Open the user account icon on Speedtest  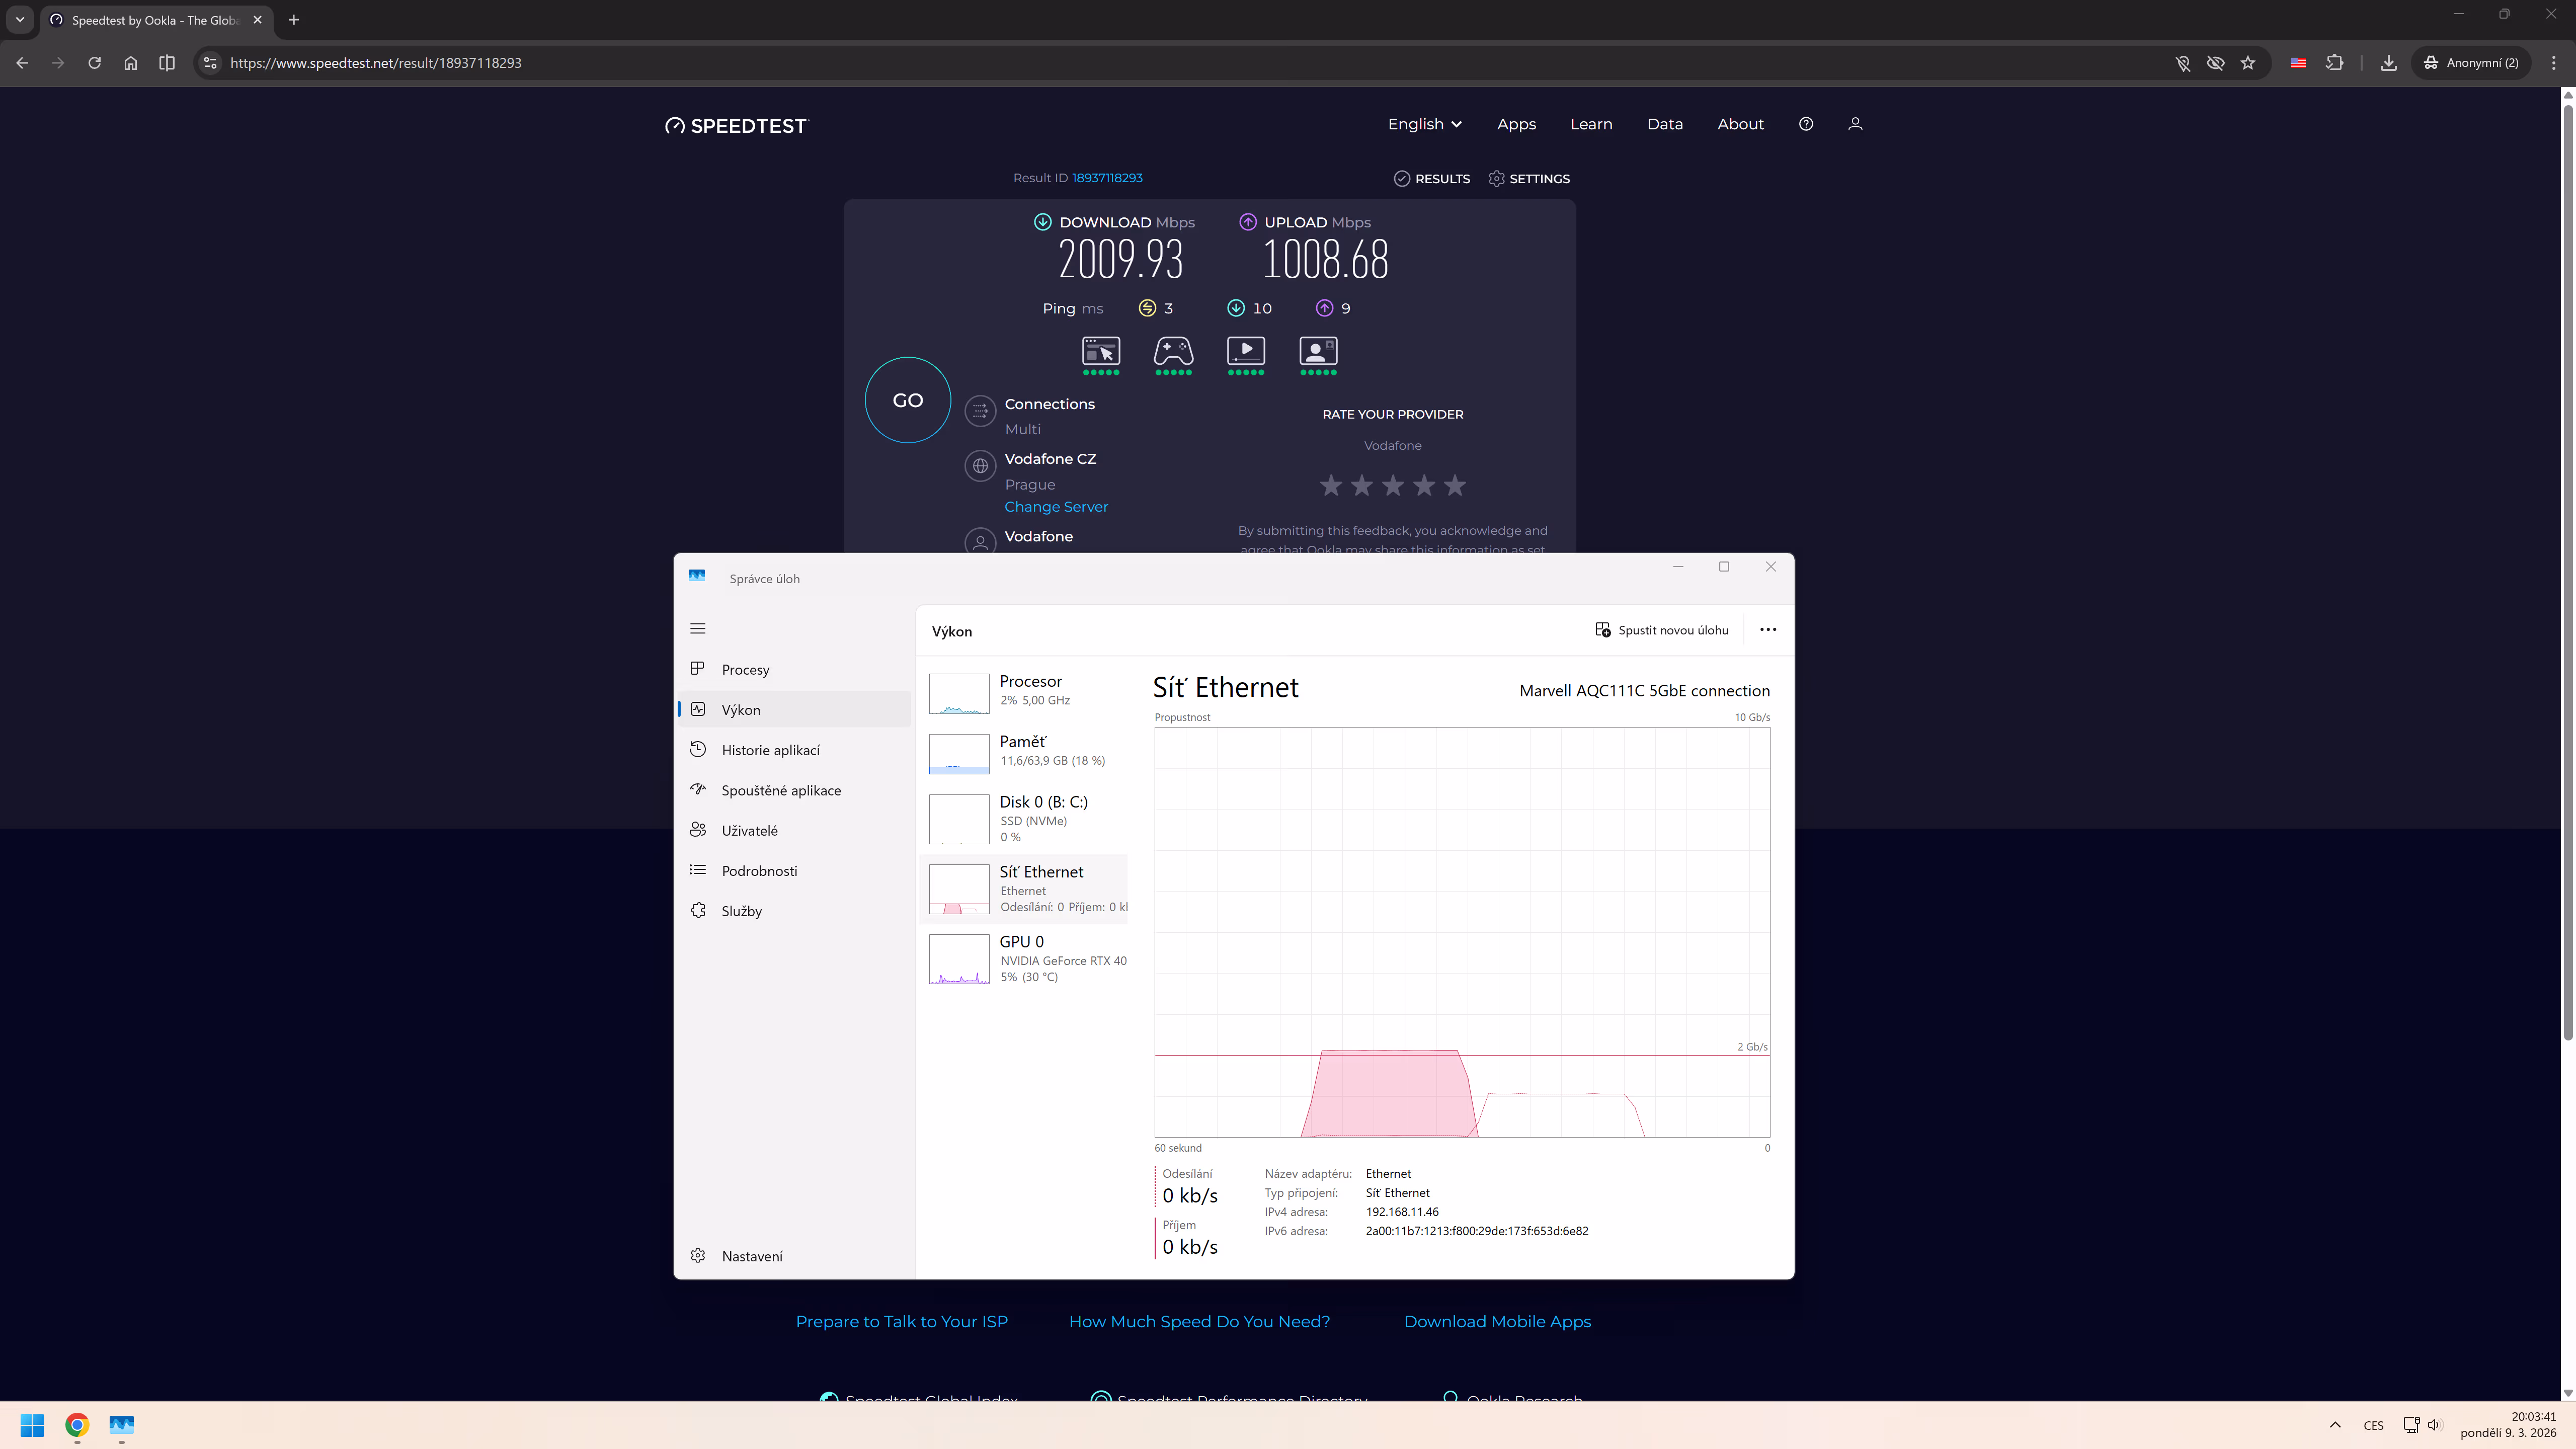coord(1855,124)
